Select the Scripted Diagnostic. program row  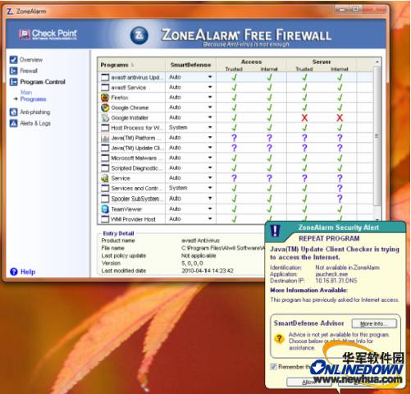tap(235, 168)
